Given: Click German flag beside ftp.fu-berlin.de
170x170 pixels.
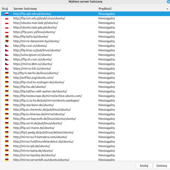Looking at the screenshot, I should [x=7, y=73].
